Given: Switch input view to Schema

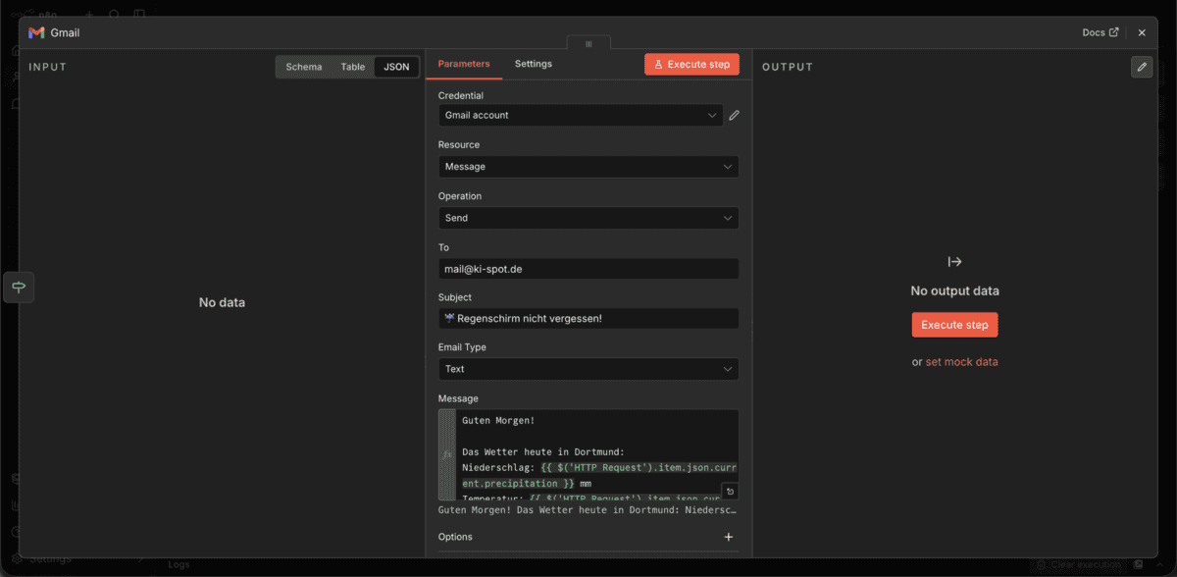Looking at the screenshot, I should [303, 67].
